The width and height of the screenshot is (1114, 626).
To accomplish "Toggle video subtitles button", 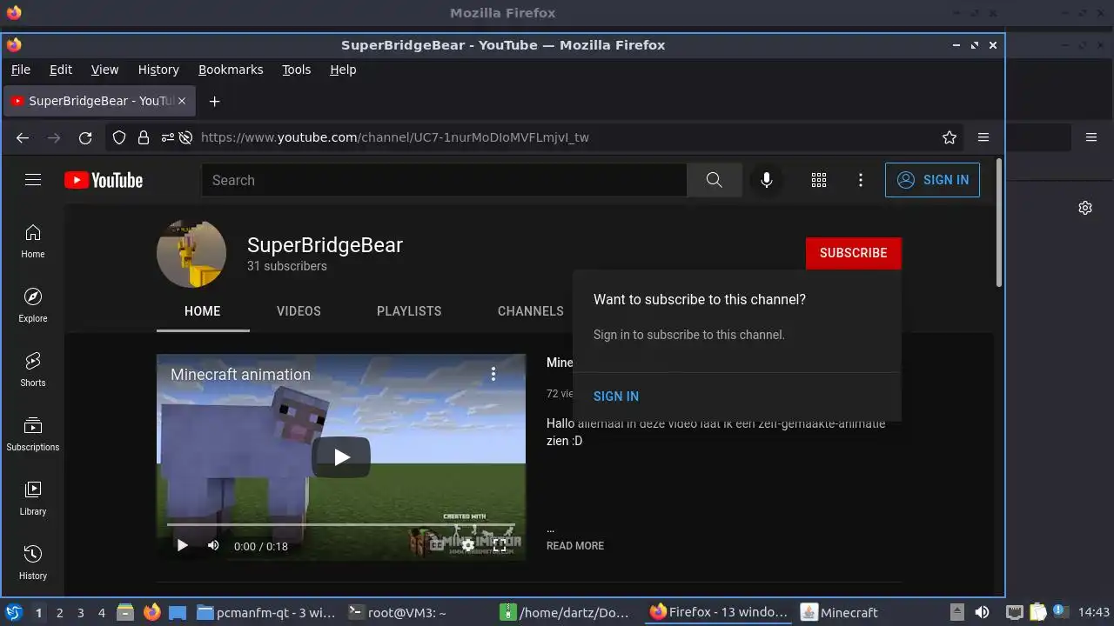I will click(437, 546).
